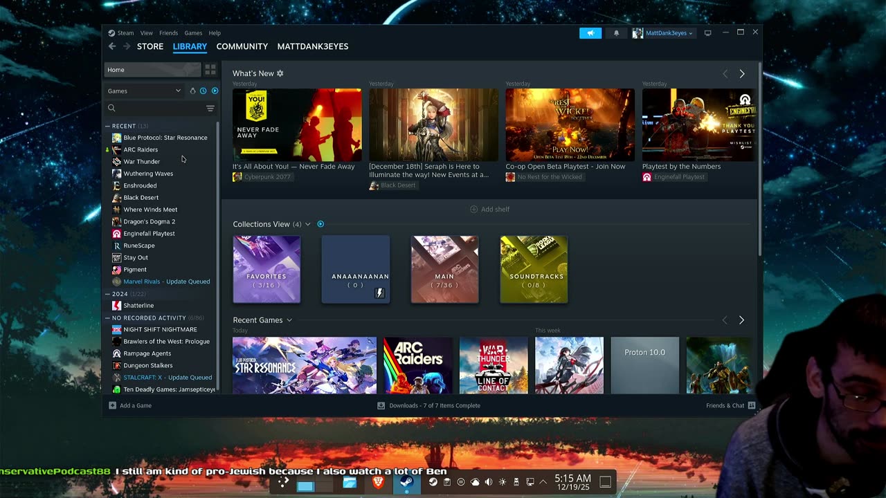Show next Recent Games items

tap(741, 320)
